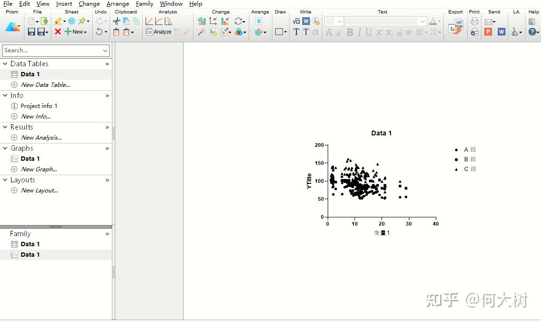Click New Info... link
The width and height of the screenshot is (541, 322).
[36, 117]
